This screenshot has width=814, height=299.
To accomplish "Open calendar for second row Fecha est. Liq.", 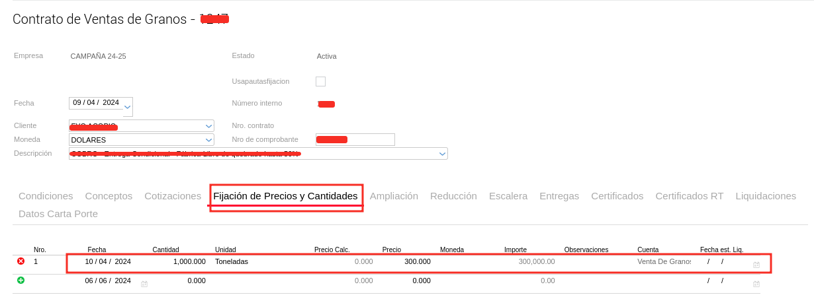I will tap(756, 284).
